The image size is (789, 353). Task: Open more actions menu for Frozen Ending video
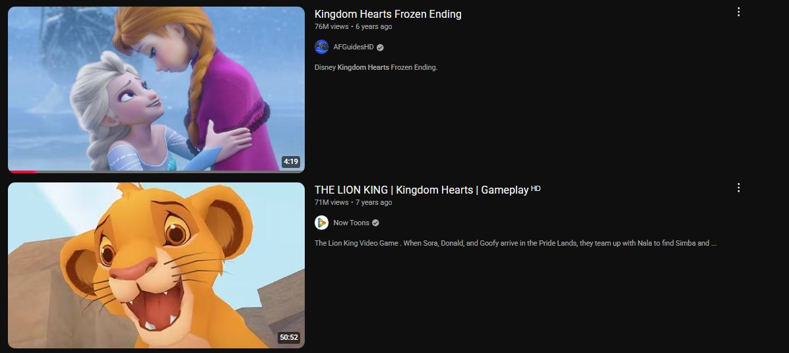pyautogui.click(x=738, y=12)
